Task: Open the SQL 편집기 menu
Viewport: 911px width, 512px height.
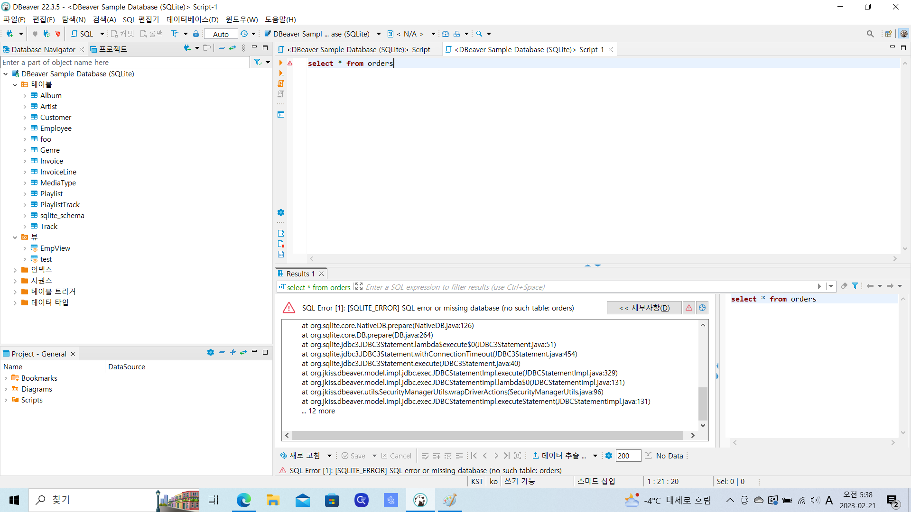Action: click(x=141, y=19)
